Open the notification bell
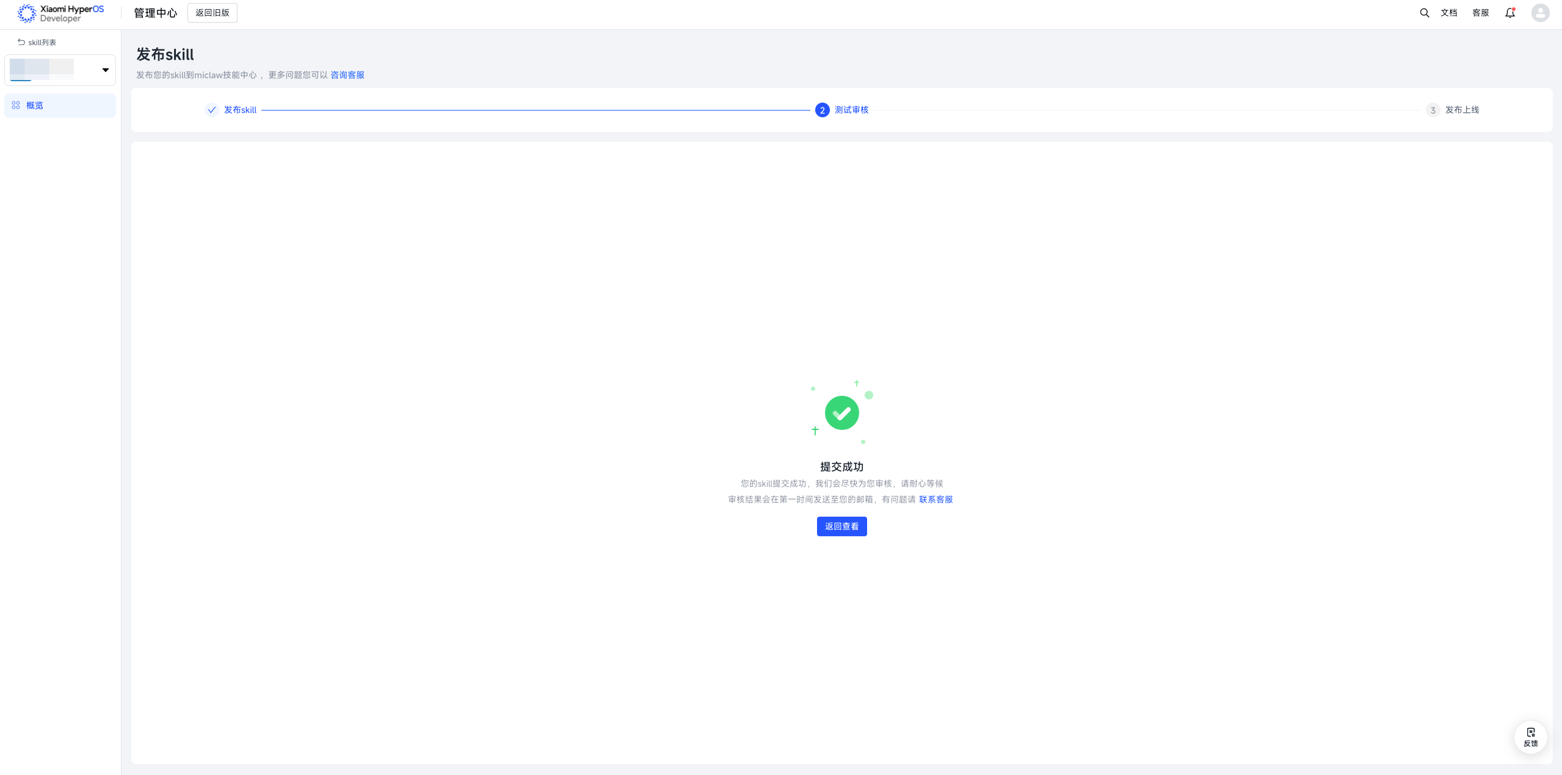Viewport: 1562px width, 775px height. click(1509, 13)
